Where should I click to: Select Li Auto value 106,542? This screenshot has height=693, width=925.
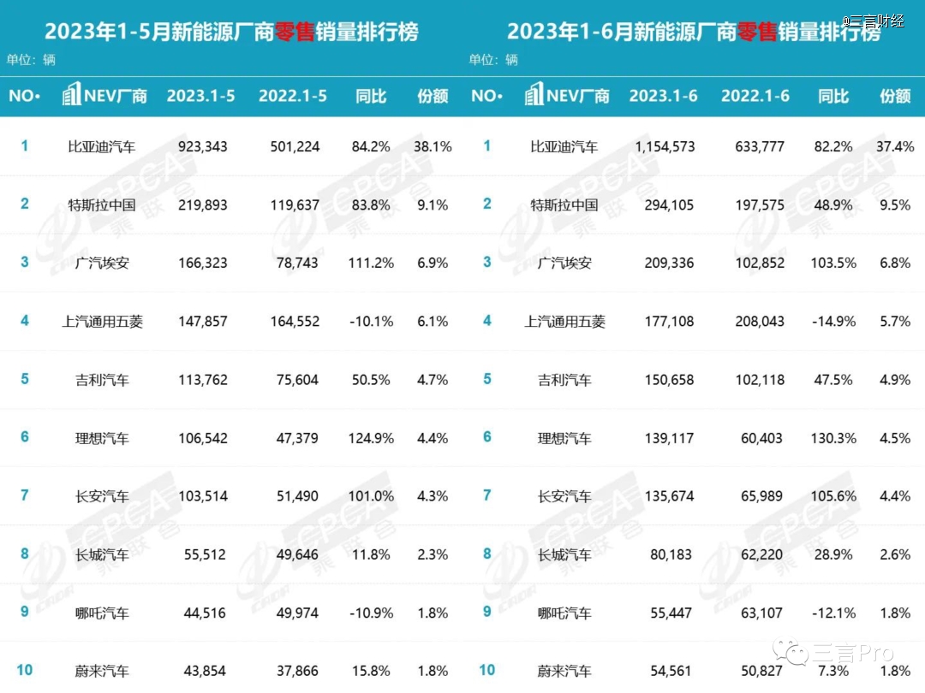[202, 438]
